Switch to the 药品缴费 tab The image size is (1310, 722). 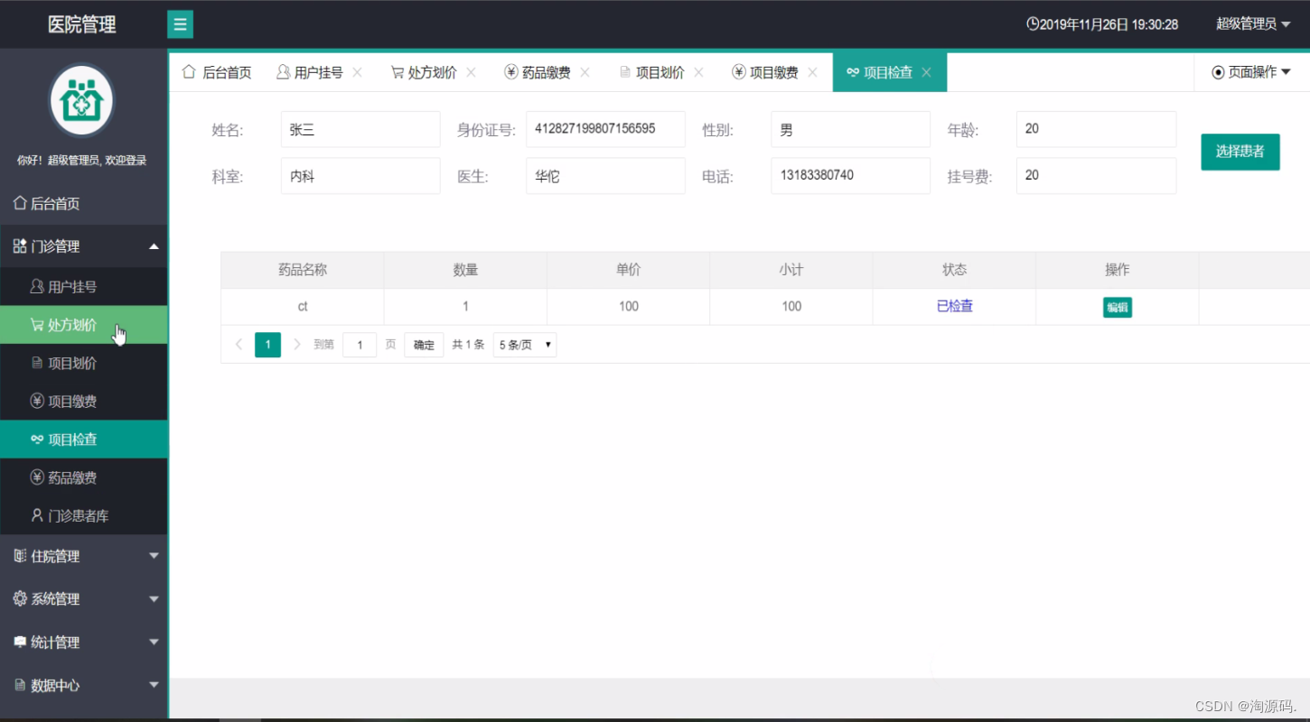546,72
